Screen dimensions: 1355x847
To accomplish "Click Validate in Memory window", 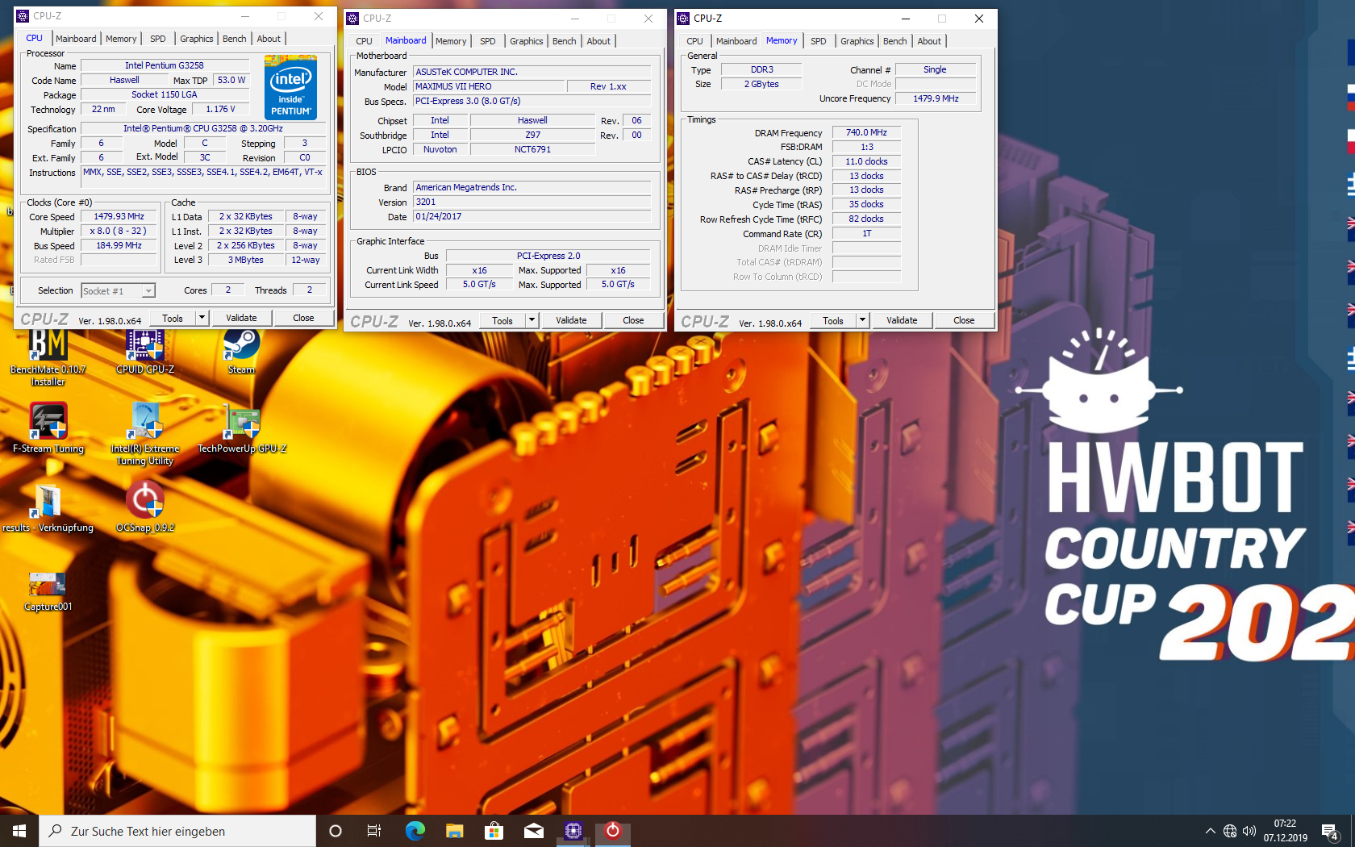I will click(902, 320).
